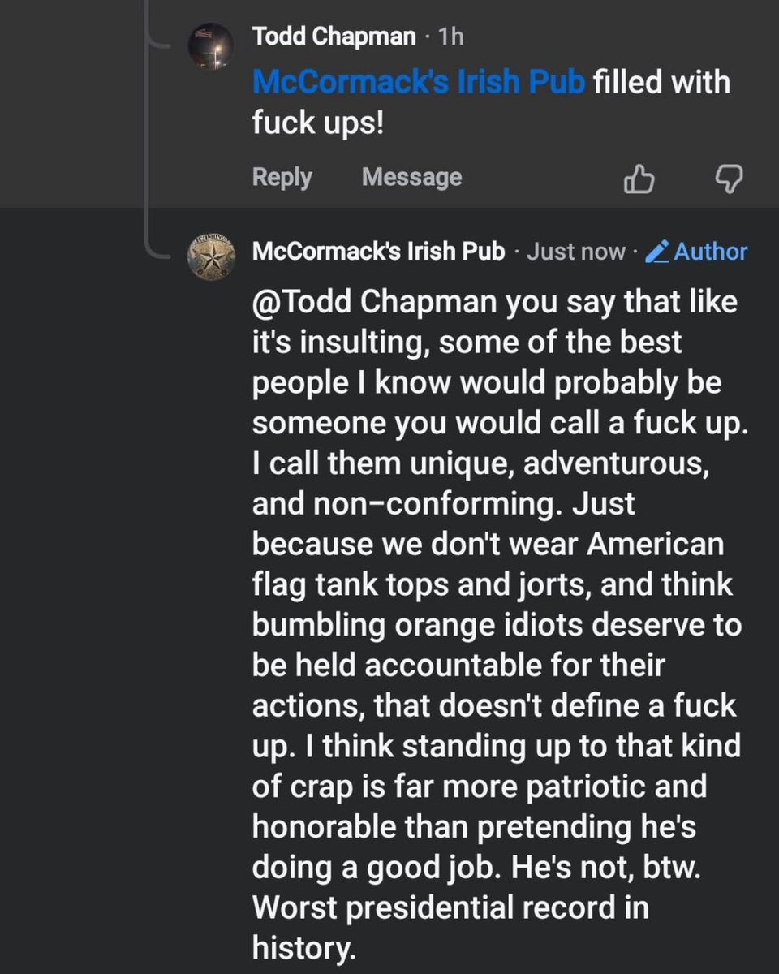Select the Author badge label
Screen dimensions: 779x974
[710, 252]
